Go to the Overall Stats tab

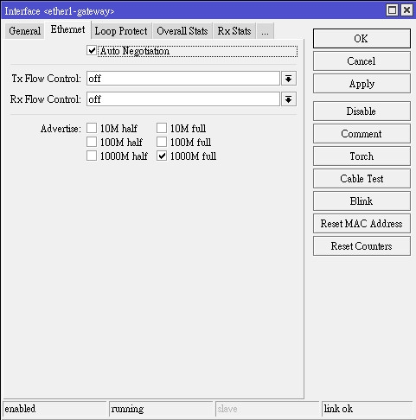pos(182,31)
